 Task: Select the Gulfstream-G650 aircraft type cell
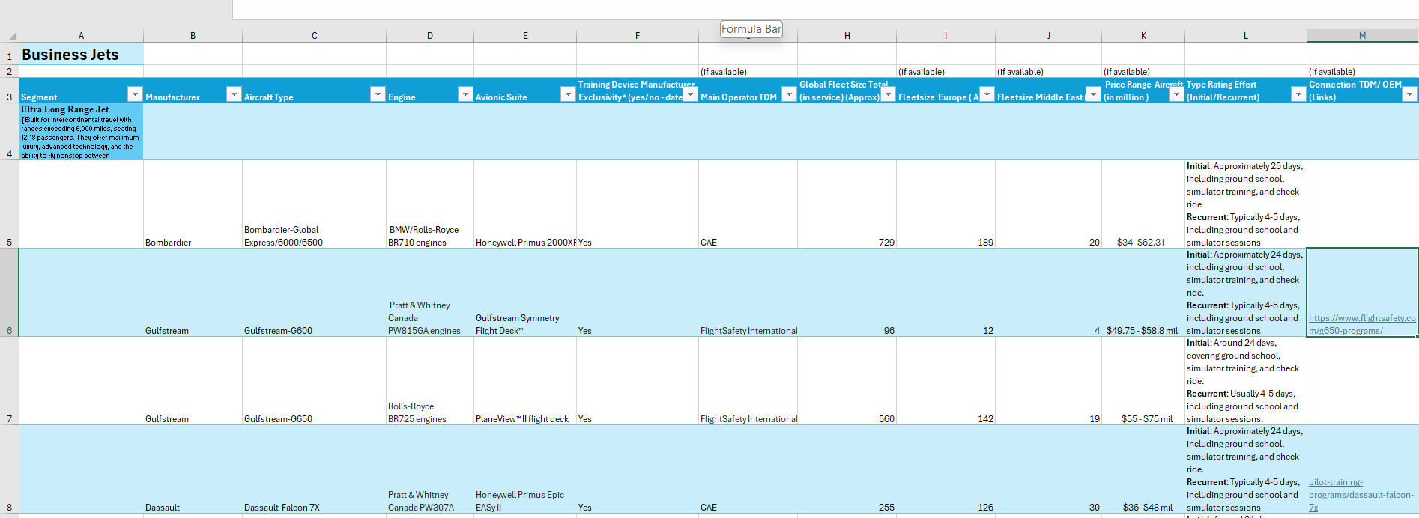314,381
